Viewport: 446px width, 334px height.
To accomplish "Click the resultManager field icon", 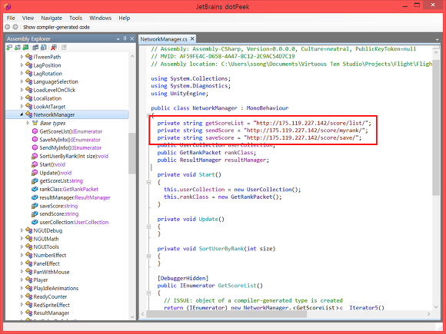I will click(x=35, y=197).
